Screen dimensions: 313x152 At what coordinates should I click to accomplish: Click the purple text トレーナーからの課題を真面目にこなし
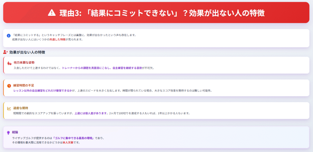point(87,68)
